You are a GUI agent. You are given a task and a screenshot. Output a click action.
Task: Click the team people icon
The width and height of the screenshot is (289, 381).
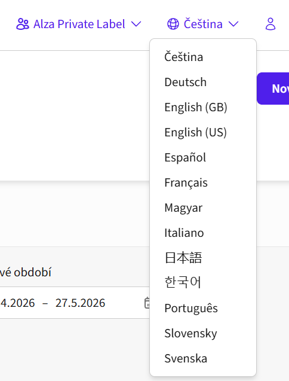[x=23, y=24]
